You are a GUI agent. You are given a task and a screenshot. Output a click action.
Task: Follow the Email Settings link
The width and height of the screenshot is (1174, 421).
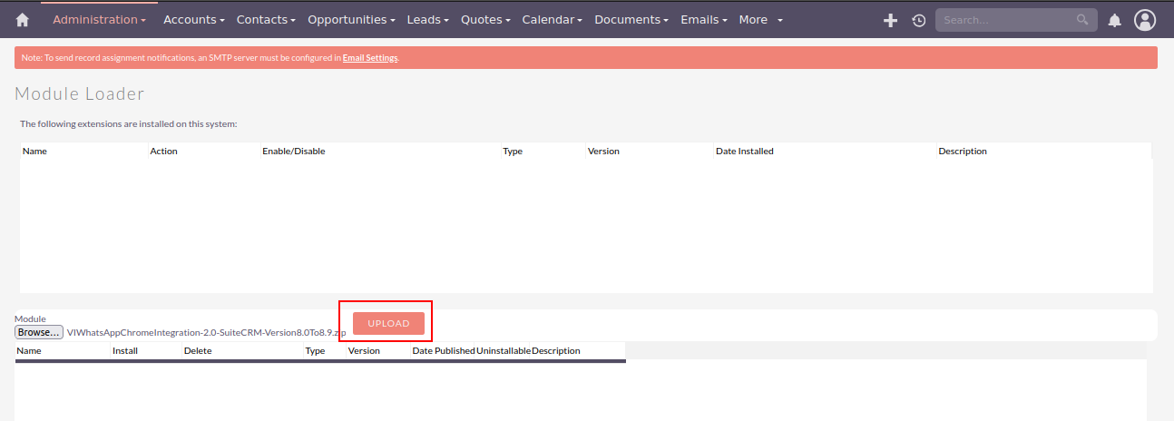pyautogui.click(x=369, y=58)
